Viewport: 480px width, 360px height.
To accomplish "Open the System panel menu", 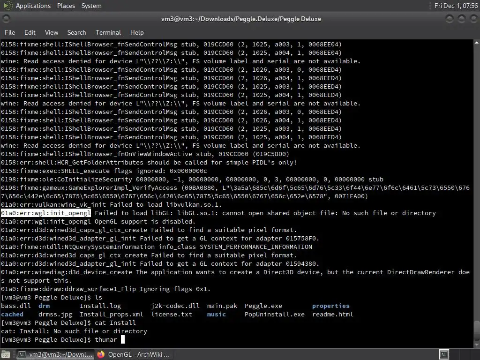I will point(91,6).
